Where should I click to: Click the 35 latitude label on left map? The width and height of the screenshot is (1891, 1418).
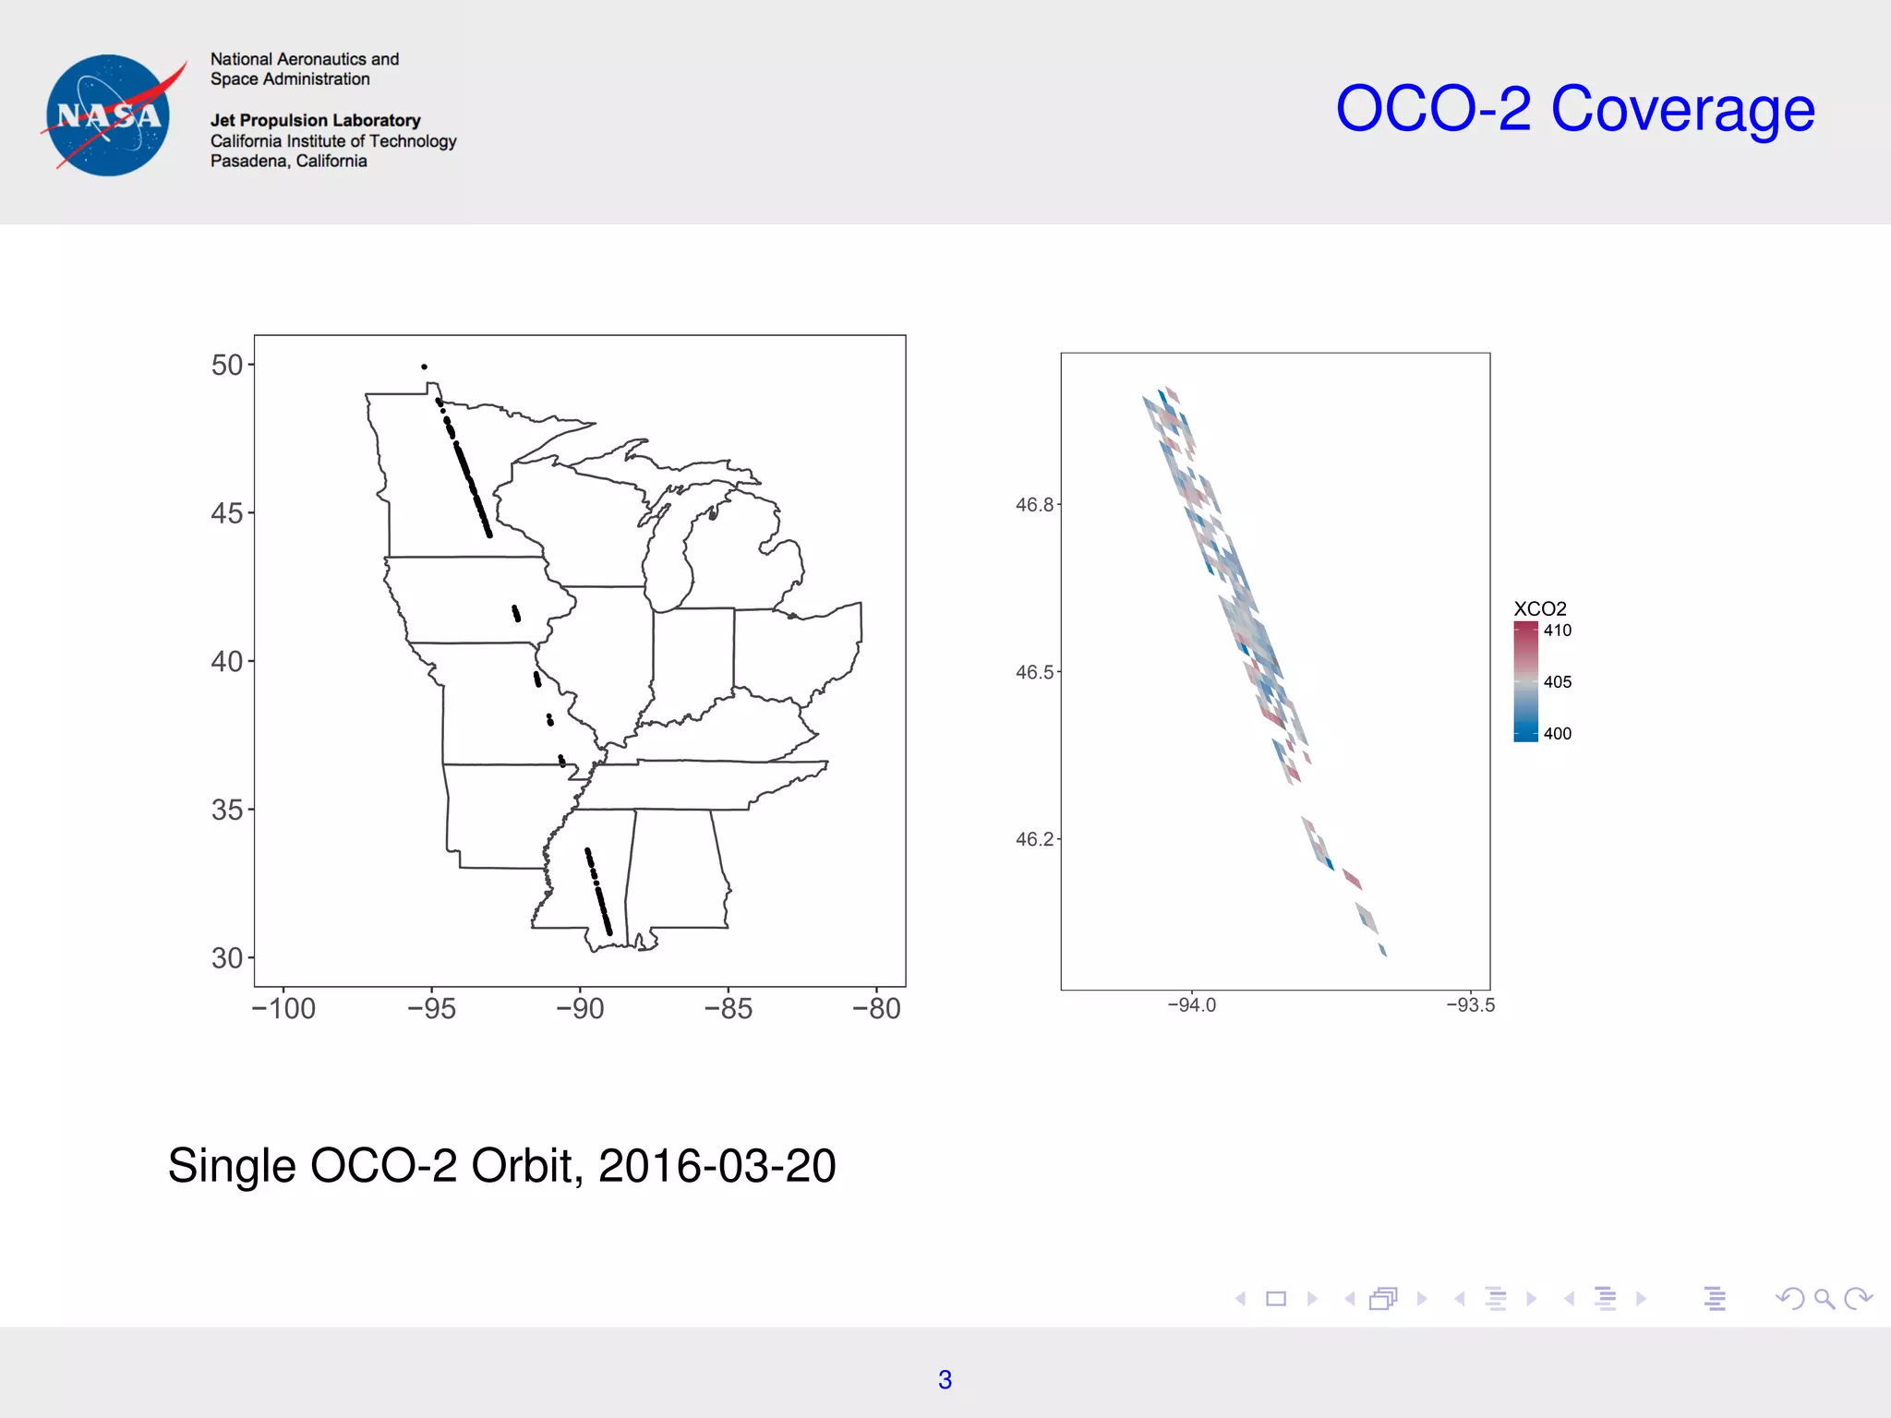tap(227, 811)
